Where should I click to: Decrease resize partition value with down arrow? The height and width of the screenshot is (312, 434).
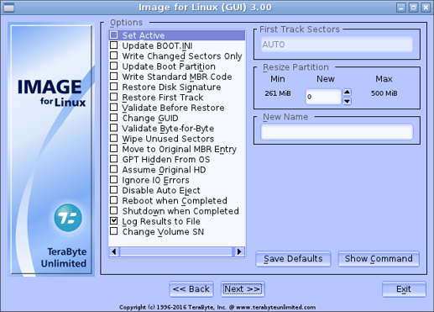click(347, 101)
